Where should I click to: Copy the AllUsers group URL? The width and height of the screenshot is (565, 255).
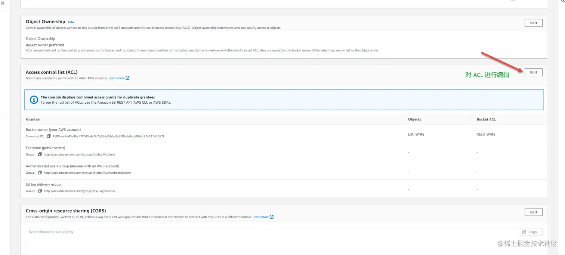pos(40,154)
